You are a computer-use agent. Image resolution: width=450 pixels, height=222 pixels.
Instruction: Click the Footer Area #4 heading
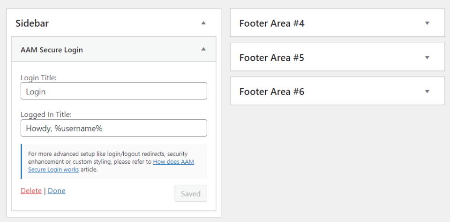[x=272, y=23]
